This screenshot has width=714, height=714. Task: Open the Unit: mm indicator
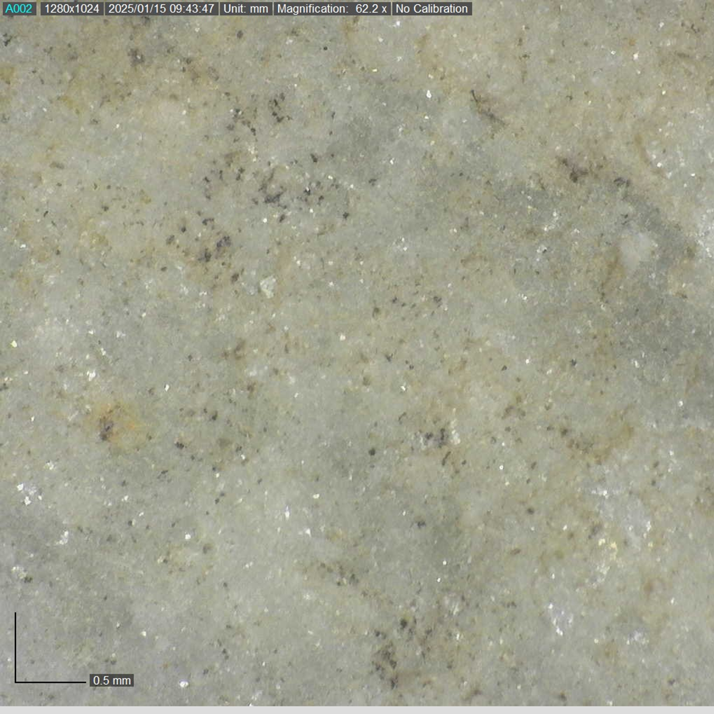[x=246, y=9]
